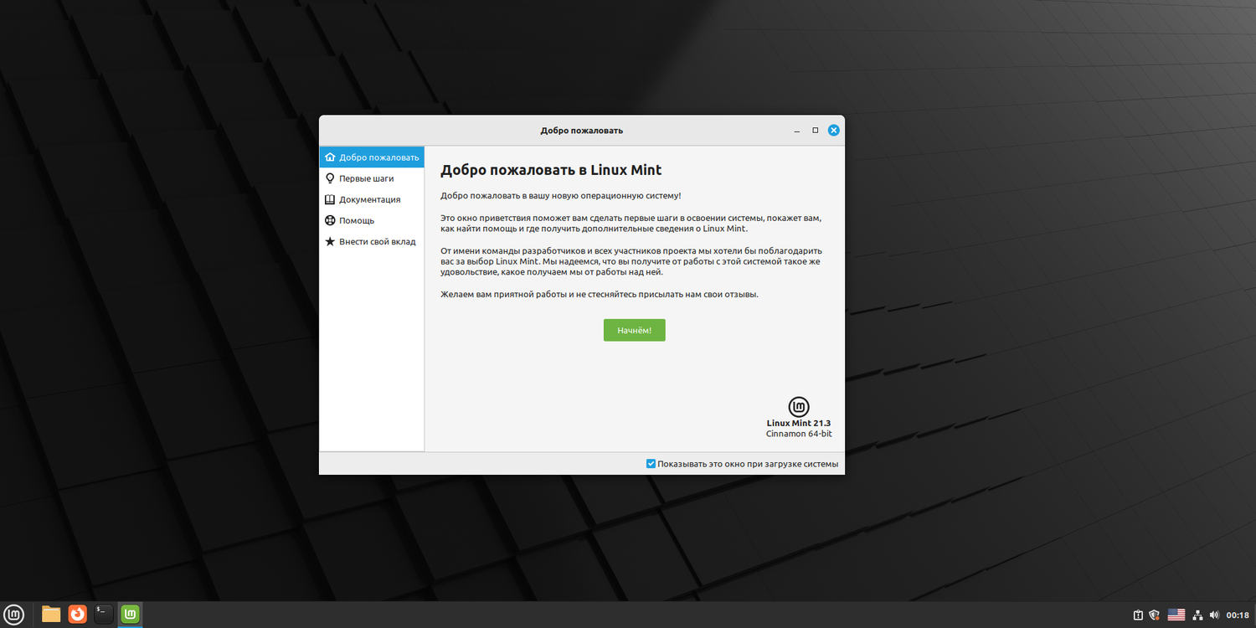The height and width of the screenshot is (628, 1256).
Task: Click the green 'Начнём!' button
Action: pos(635,330)
